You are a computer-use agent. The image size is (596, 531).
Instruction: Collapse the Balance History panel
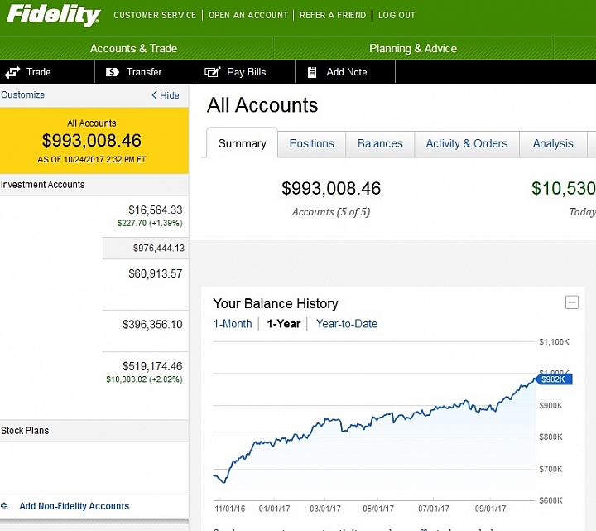pos(572,302)
